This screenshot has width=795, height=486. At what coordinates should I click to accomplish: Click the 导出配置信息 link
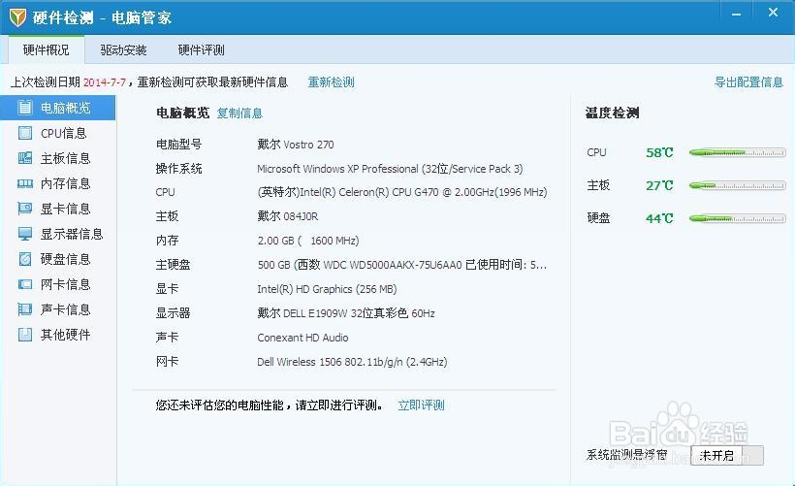click(x=748, y=82)
